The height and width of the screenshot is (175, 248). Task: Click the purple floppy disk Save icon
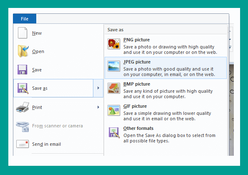[23, 70]
